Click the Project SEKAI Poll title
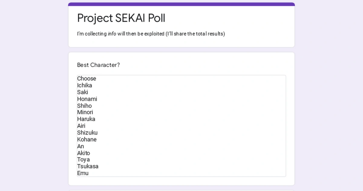 coord(121,18)
